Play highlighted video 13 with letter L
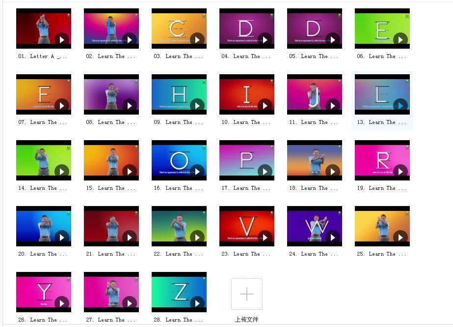The image size is (453, 327). 400,106
